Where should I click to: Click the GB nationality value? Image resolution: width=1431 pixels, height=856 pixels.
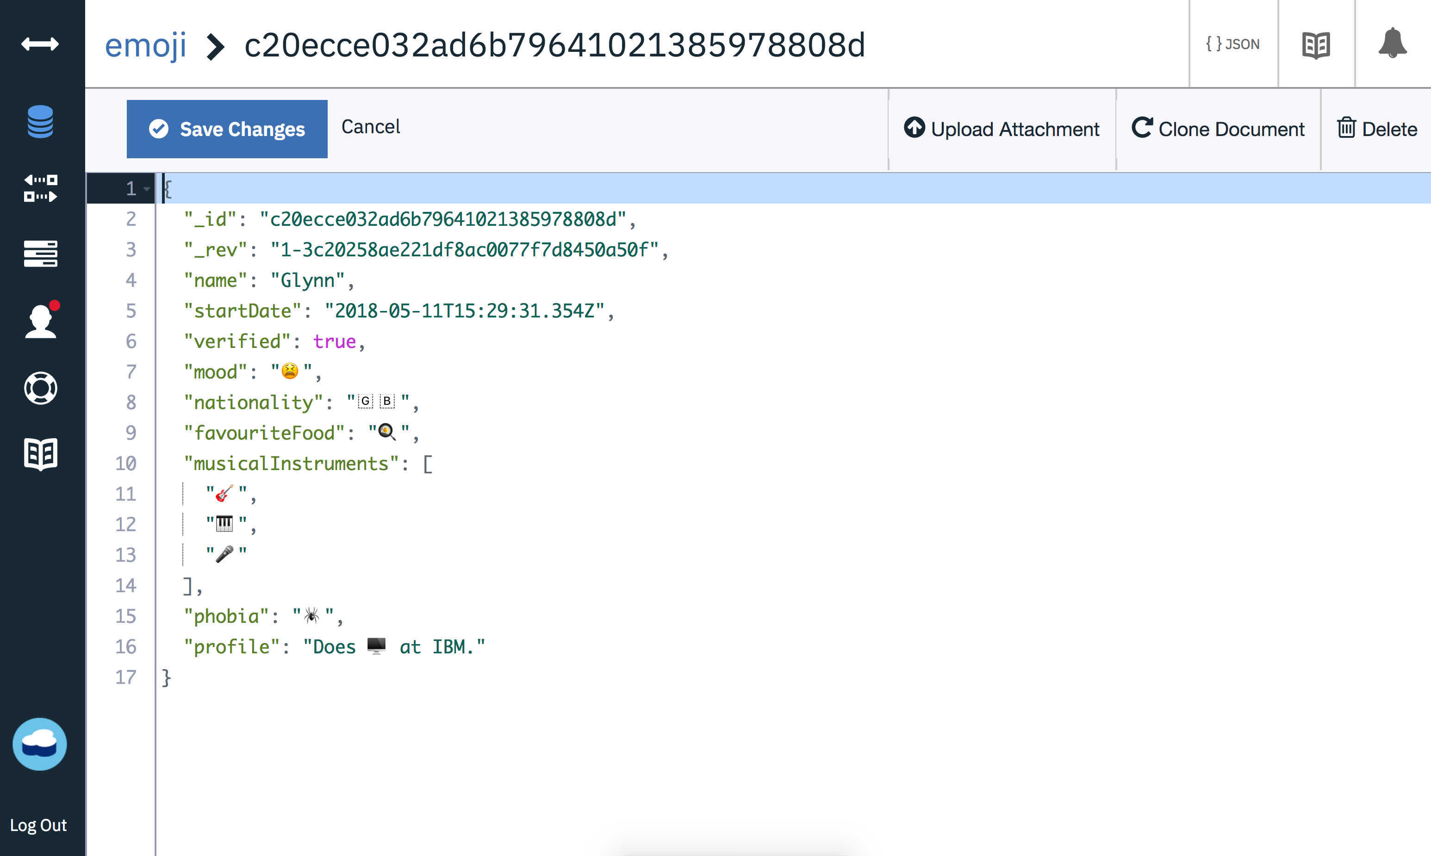pos(378,402)
